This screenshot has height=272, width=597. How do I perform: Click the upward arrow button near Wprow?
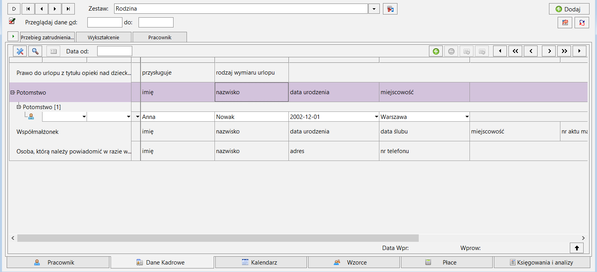click(x=577, y=248)
